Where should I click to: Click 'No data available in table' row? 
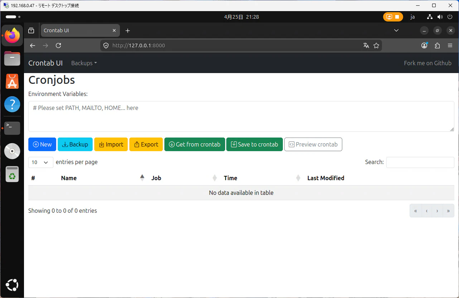241,193
